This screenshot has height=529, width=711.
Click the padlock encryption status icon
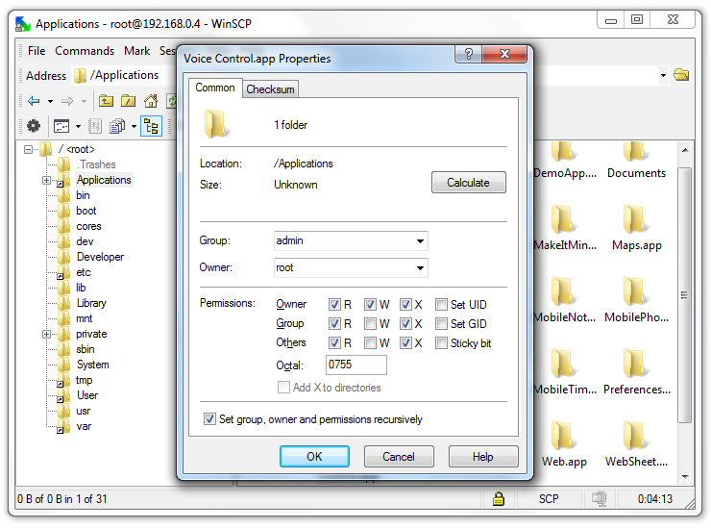pyautogui.click(x=499, y=498)
